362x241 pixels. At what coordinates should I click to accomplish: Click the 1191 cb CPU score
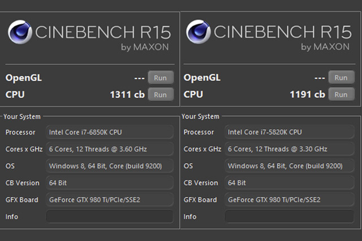coord(307,95)
